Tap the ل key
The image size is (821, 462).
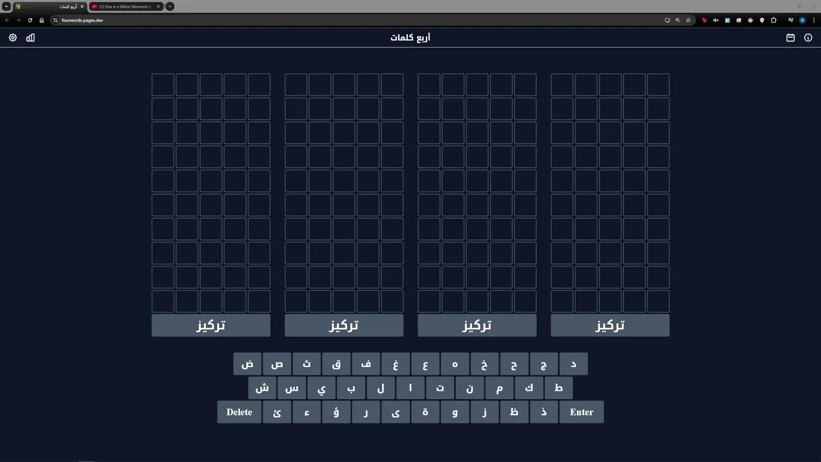[381, 388]
